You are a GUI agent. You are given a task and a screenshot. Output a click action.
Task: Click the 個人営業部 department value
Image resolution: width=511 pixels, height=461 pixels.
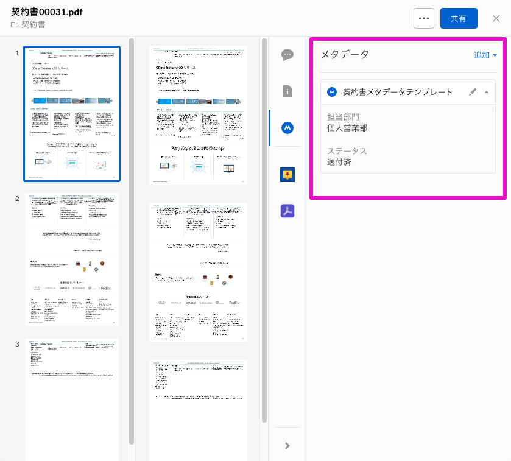coord(347,128)
